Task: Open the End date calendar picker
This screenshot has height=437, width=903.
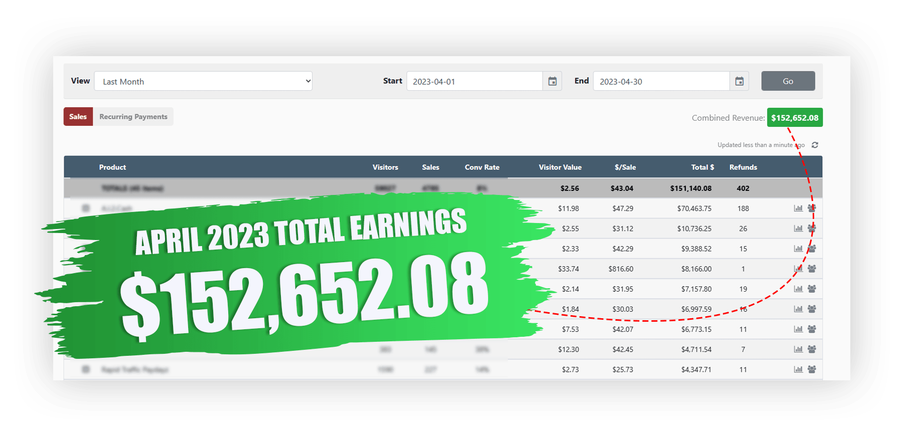Action: [739, 81]
